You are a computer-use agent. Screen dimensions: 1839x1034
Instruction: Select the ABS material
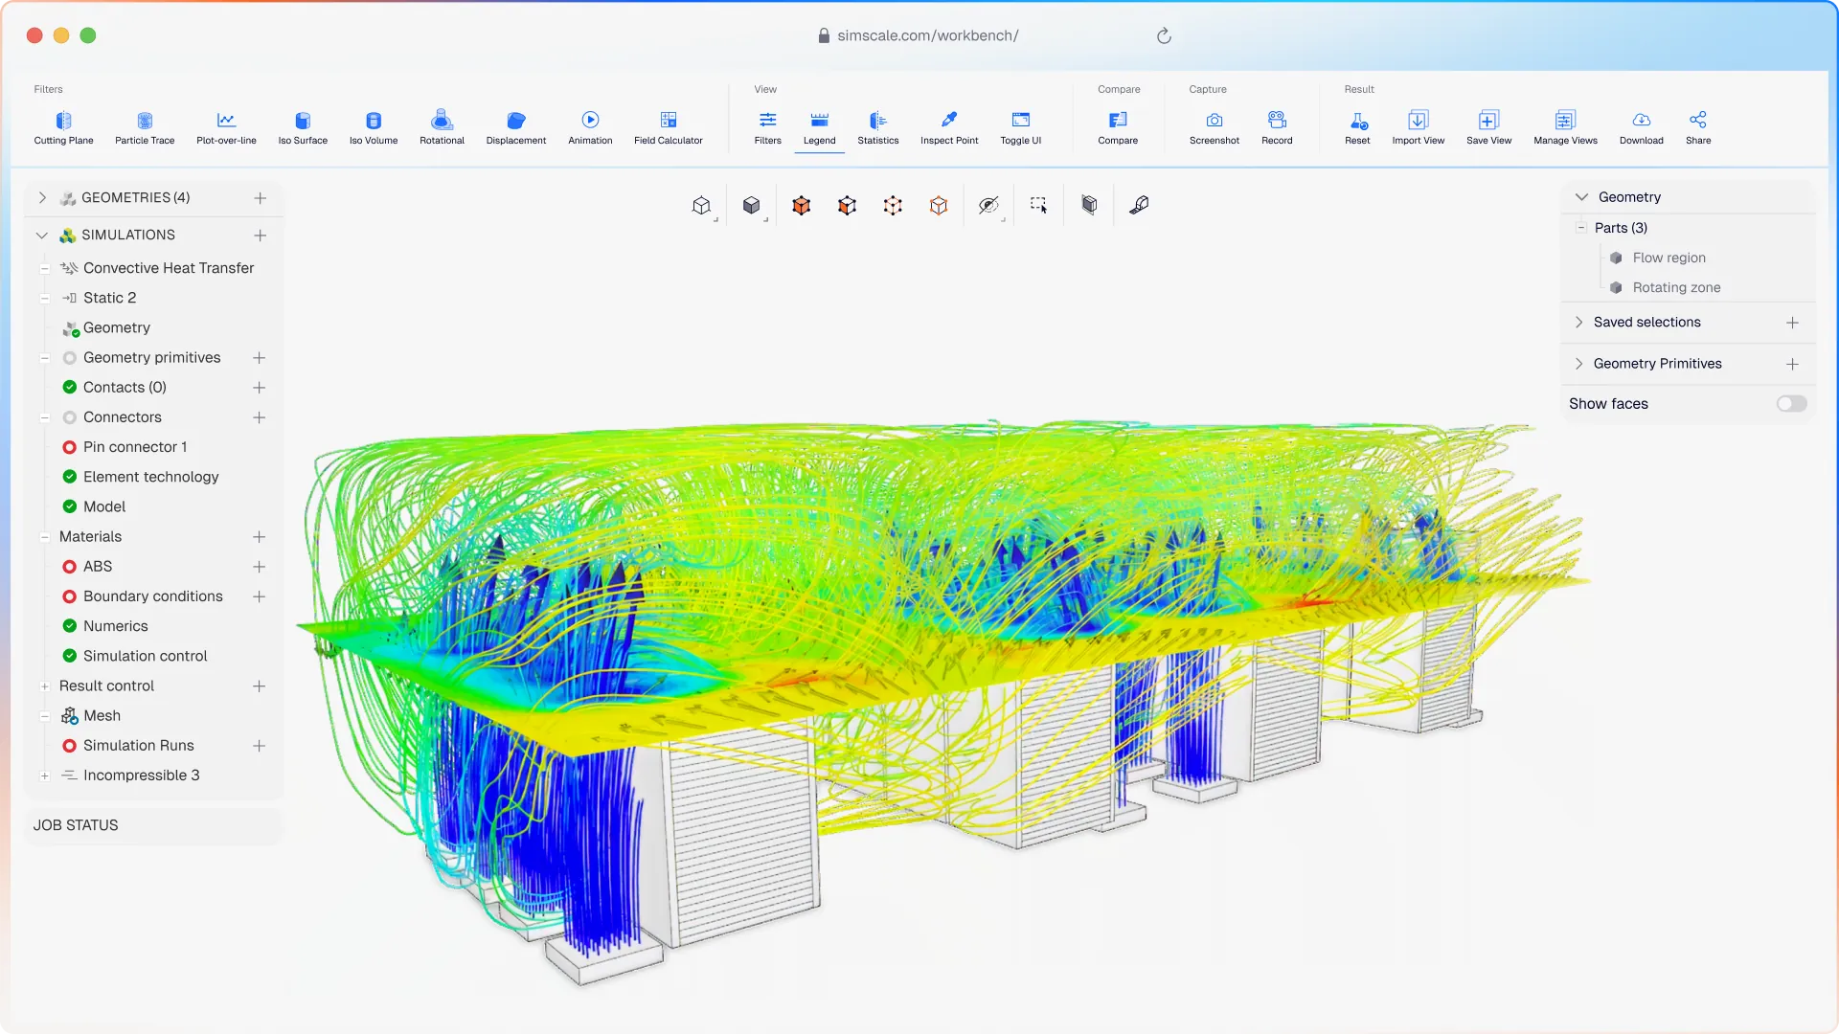pos(98,566)
